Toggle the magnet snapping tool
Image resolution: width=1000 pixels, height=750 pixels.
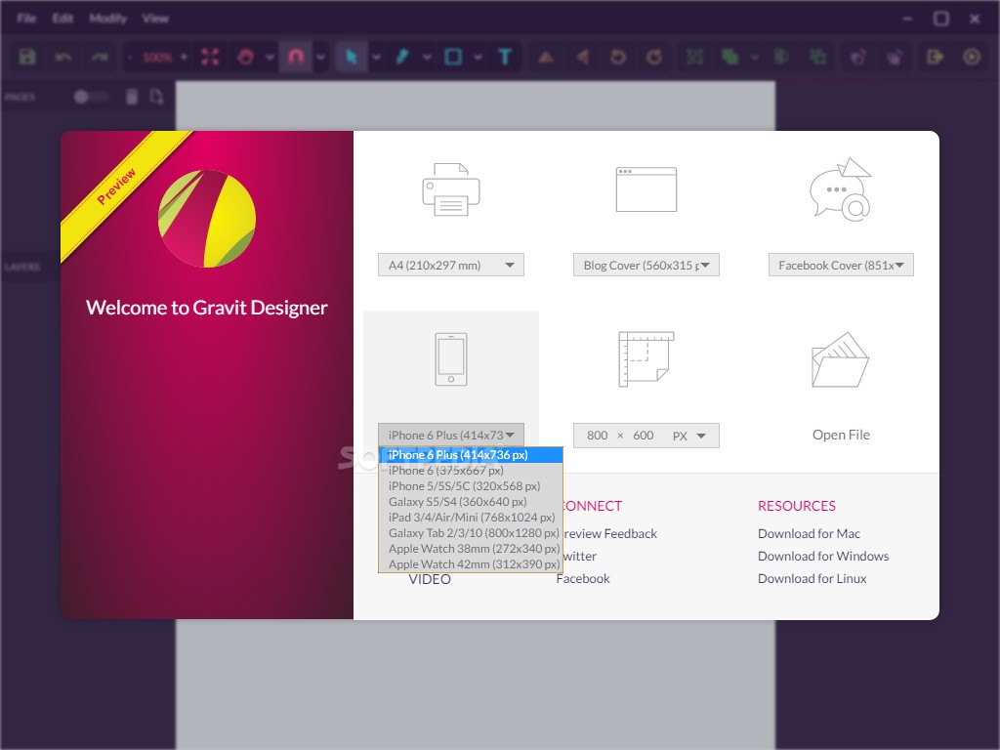(x=295, y=57)
